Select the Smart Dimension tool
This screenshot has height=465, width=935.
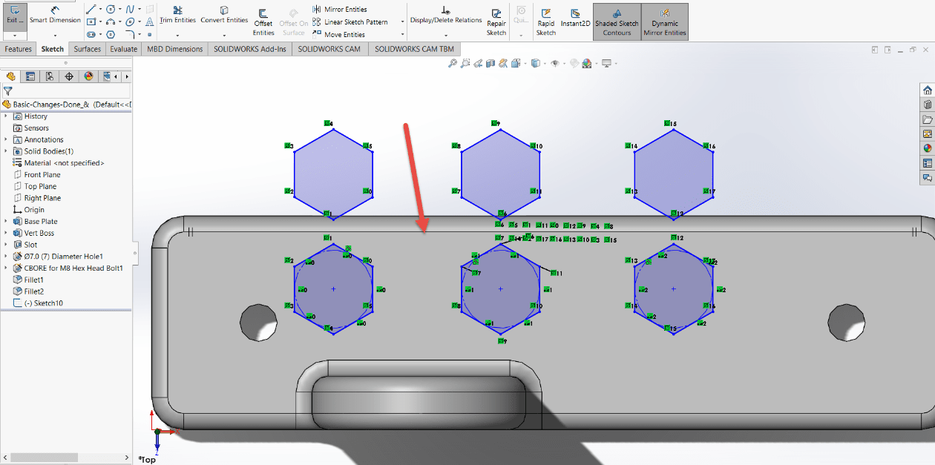(55, 15)
